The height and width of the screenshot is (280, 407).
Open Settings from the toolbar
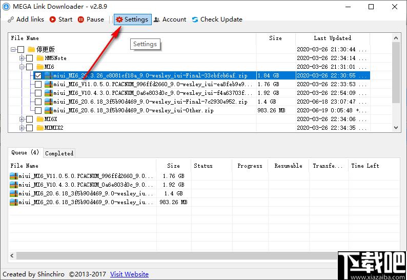point(132,19)
